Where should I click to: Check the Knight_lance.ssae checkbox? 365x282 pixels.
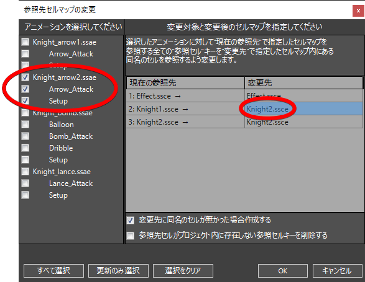[25, 172]
